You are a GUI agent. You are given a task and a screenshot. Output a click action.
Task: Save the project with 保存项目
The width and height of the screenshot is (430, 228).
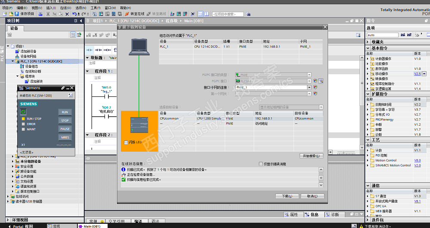[x=25, y=14]
